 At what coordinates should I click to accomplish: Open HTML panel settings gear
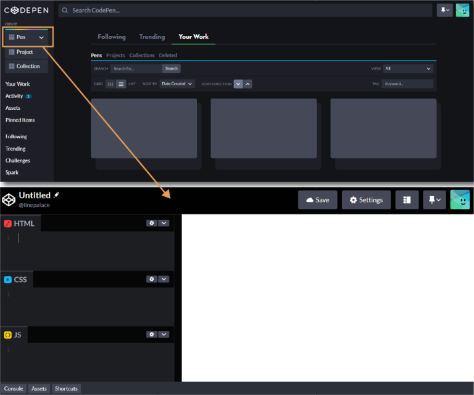click(152, 223)
